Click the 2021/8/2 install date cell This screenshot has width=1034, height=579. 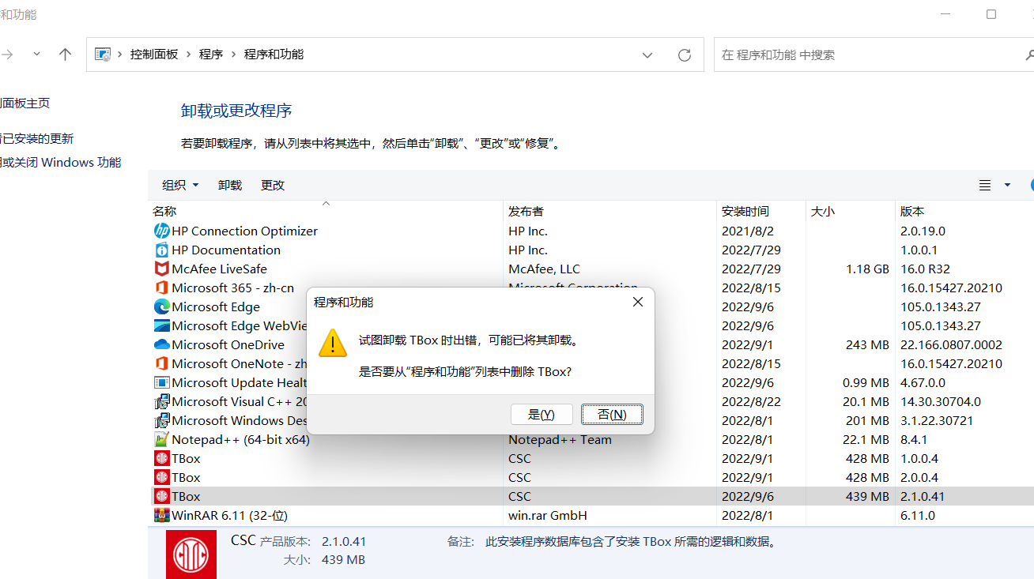pyautogui.click(x=748, y=231)
